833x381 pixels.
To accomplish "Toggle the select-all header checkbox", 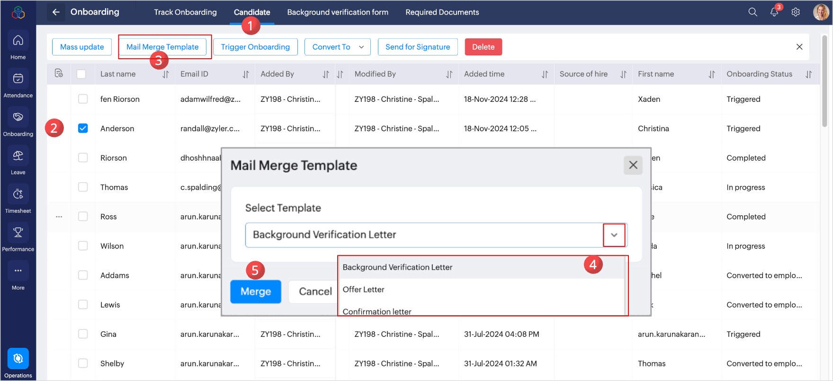I will [x=81, y=74].
